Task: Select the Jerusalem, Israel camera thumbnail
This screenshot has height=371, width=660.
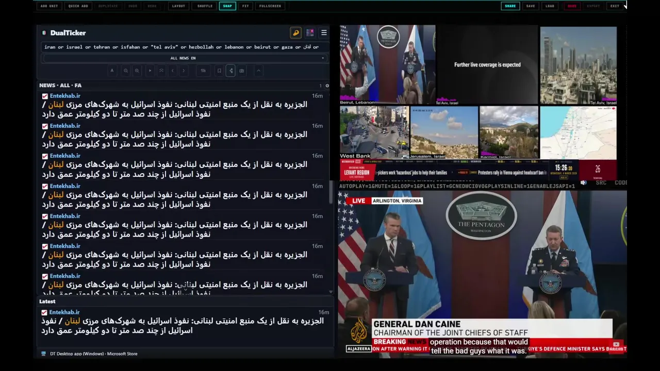Action: [x=444, y=132]
